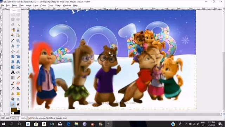Activate the Scale tool
225x127 pixels.
18,56
